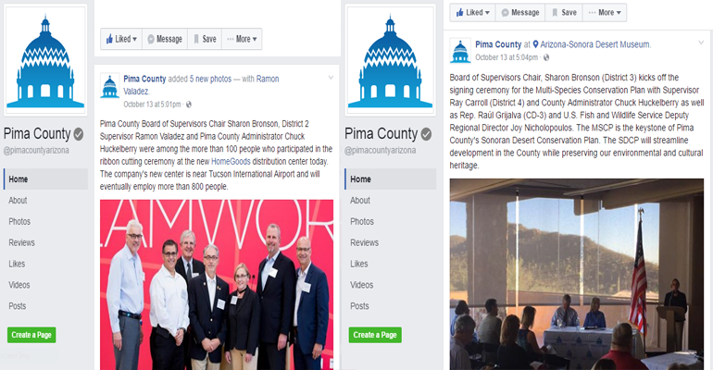The width and height of the screenshot is (713, 370).
Task: Toggle Save on the left page
Action: (205, 39)
